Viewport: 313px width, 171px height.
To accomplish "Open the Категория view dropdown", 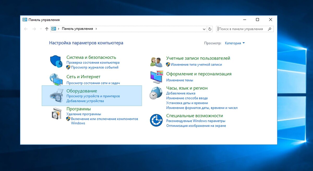I will pyautogui.click(x=234, y=43).
